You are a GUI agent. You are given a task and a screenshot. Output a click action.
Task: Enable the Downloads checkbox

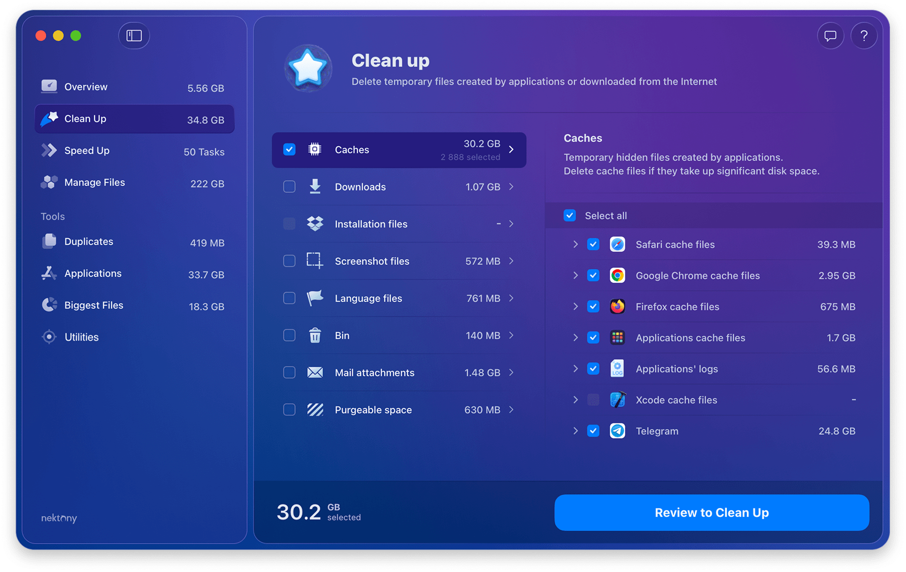coord(289,186)
